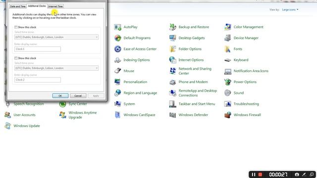Enable the second Show this clock checkbox

coord(16,58)
